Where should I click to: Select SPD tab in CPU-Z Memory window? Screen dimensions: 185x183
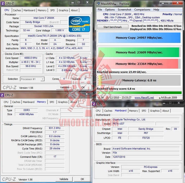coord(52,102)
